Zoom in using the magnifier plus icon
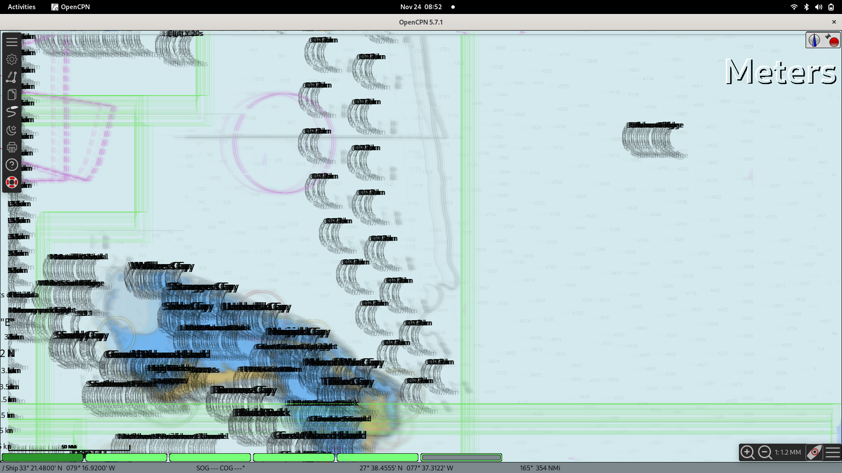This screenshot has height=473, width=842. [748, 452]
